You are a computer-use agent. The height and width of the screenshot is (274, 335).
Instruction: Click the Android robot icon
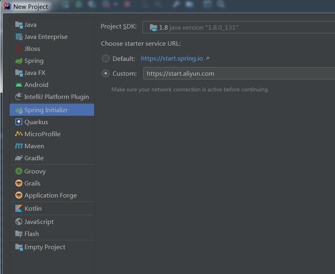pos(19,85)
